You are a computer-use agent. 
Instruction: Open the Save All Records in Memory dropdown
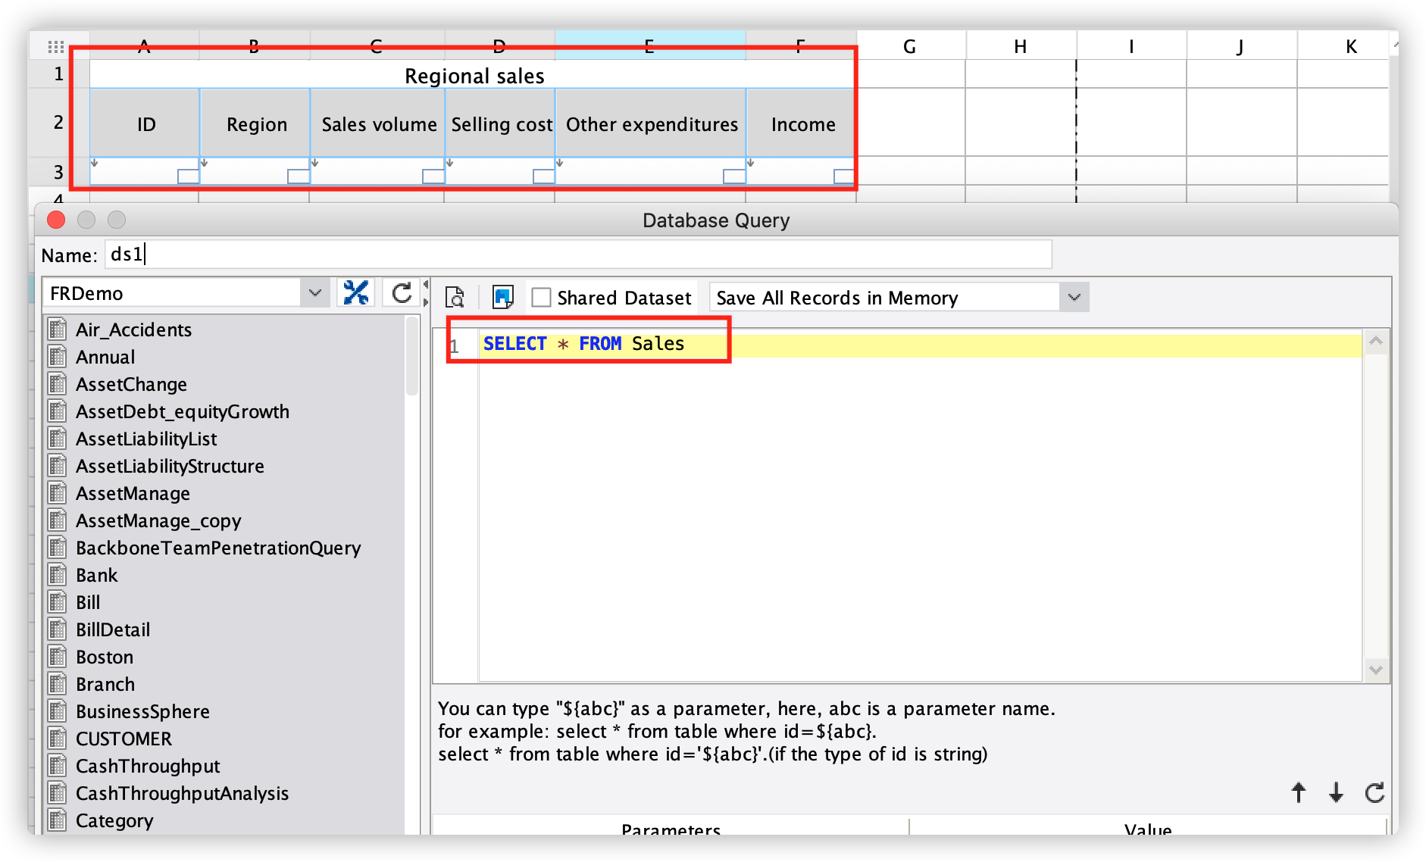[x=1074, y=297]
